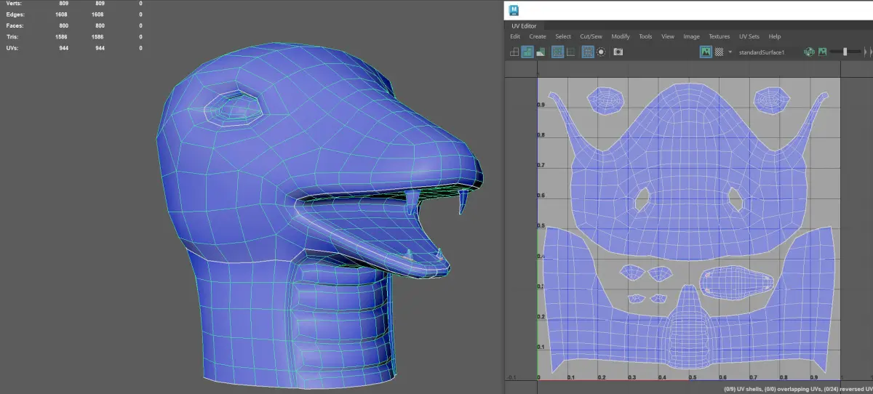The height and width of the screenshot is (394, 873).
Task: Click the Faces label in heads-up display
Action: coord(14,25)
